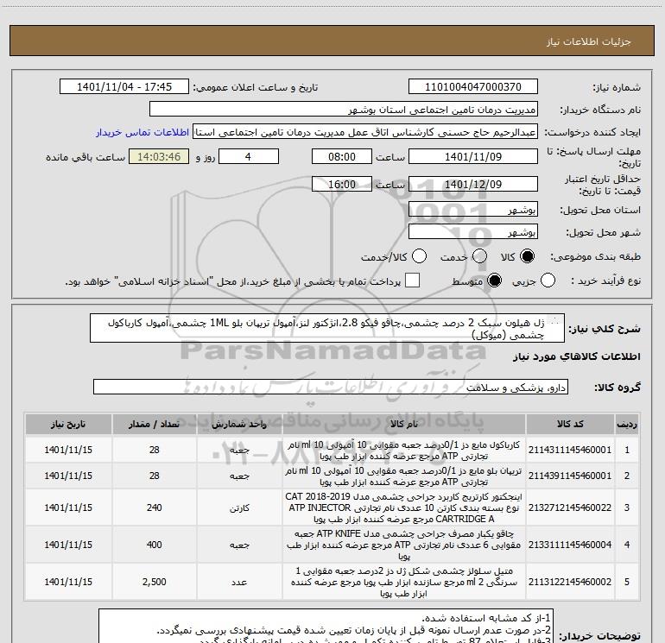Toggle the Islamic treasury payment checkbox
665x643 pixels.
412,281
